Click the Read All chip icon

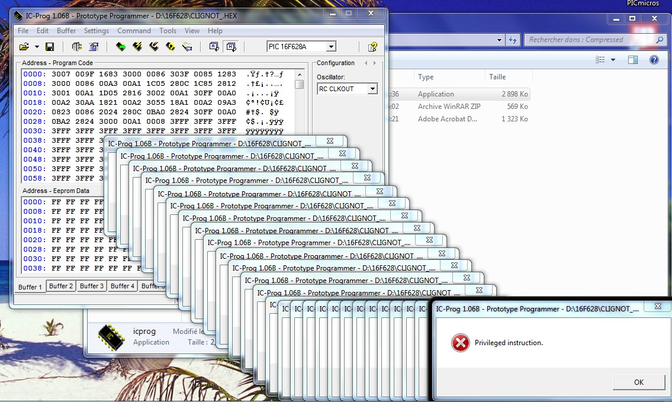tap(120, 46)
